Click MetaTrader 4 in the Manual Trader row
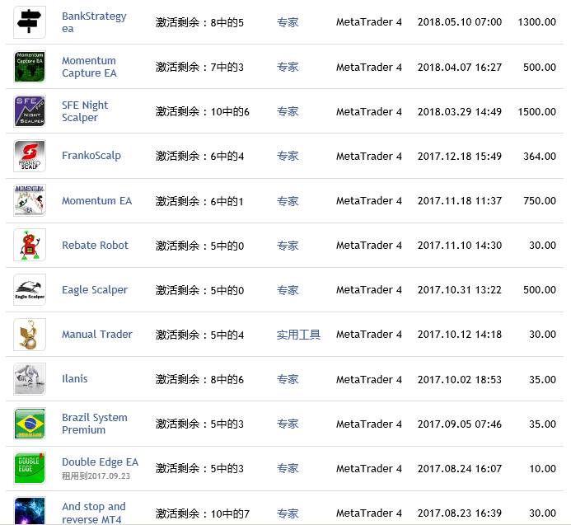The height and width of the screenshot is (525, 571). 369,334
